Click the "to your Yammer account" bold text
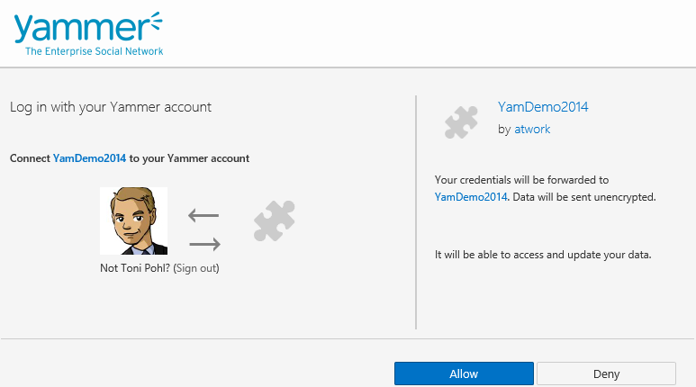 190,158
